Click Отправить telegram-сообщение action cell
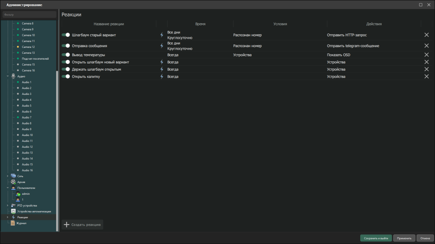 [x=353, y=46]
